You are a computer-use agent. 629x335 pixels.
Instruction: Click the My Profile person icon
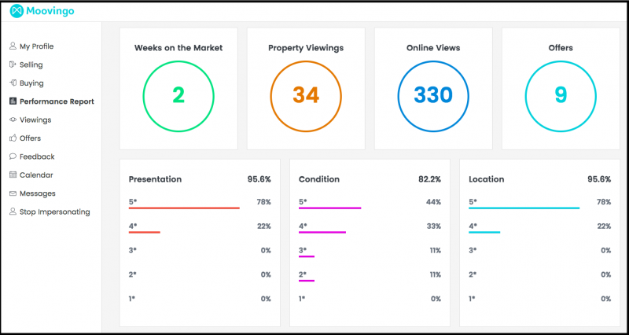click(13, 46)
